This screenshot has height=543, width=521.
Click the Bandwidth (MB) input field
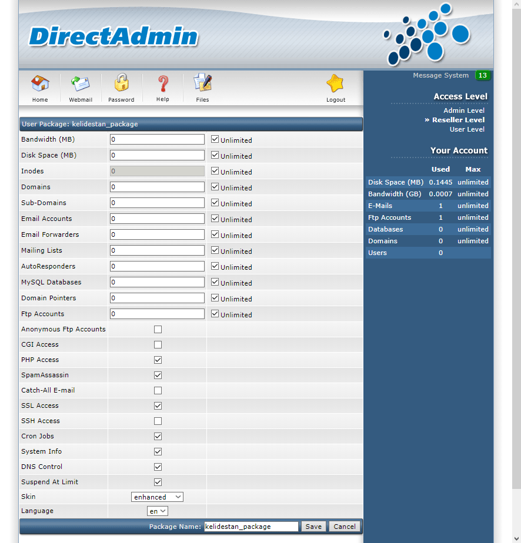tap(157, 139)
